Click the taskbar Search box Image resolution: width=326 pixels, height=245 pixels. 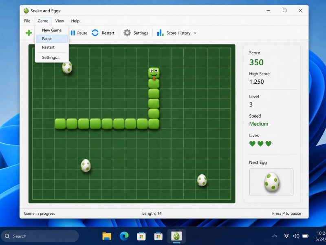[40, 236]
